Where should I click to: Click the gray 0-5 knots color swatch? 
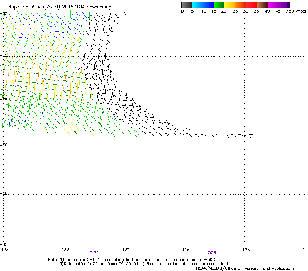point(186,5)
